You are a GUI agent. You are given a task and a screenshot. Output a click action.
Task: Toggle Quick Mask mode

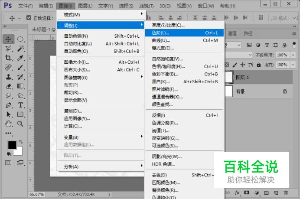[8, 163]
